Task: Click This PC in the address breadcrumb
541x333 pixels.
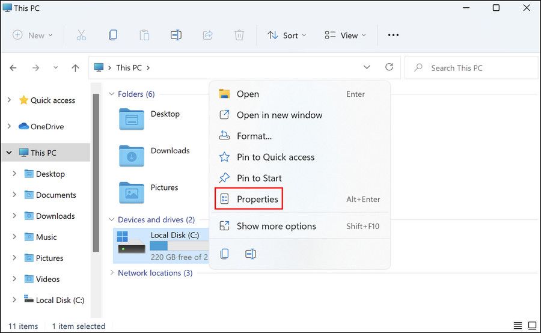Action: [129, 68]
